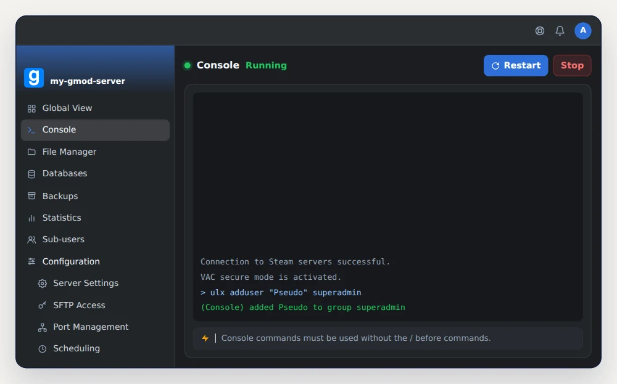Click the ulx adduser command line

(281, 292)
